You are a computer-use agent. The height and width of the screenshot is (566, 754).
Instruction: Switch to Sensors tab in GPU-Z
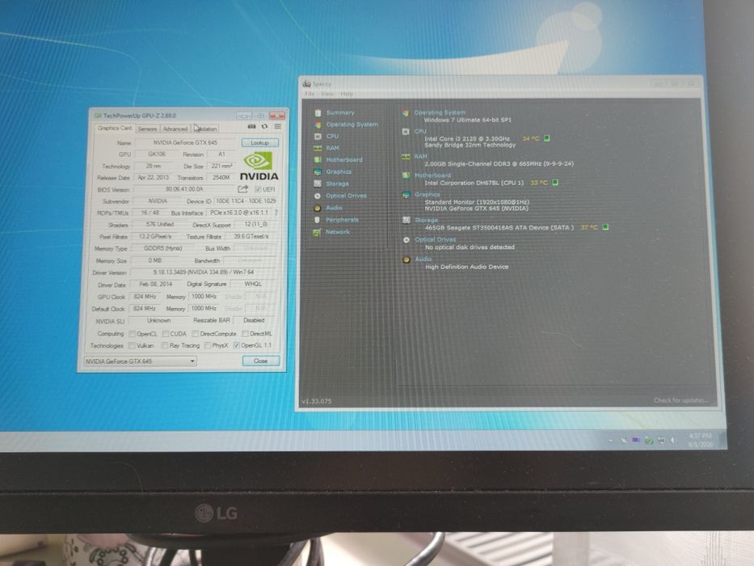point(147,129)
